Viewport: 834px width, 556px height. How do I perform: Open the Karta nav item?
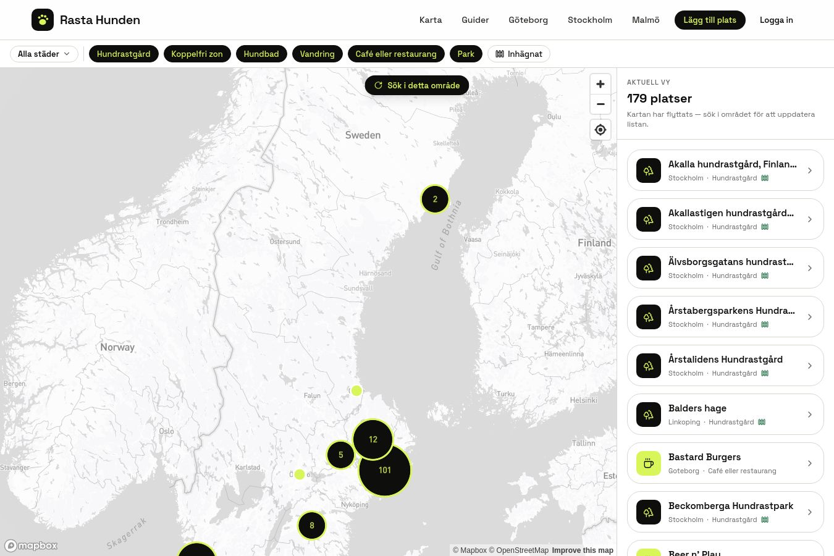coord(431,20)
